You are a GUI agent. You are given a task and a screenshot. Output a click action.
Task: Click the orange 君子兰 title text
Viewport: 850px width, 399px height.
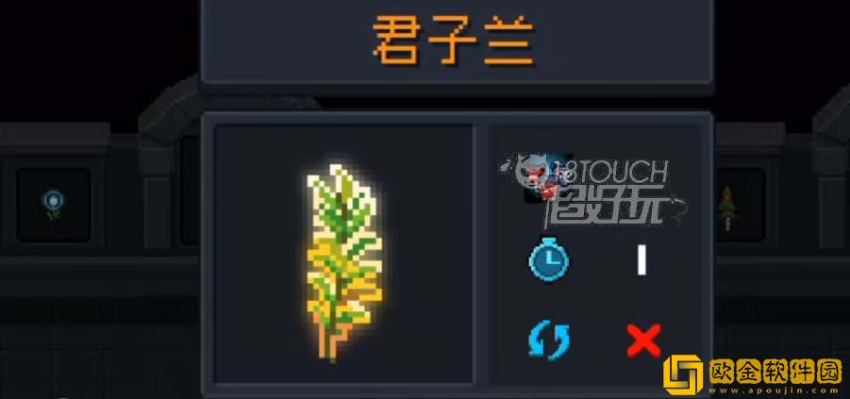(x=454, y=41)
